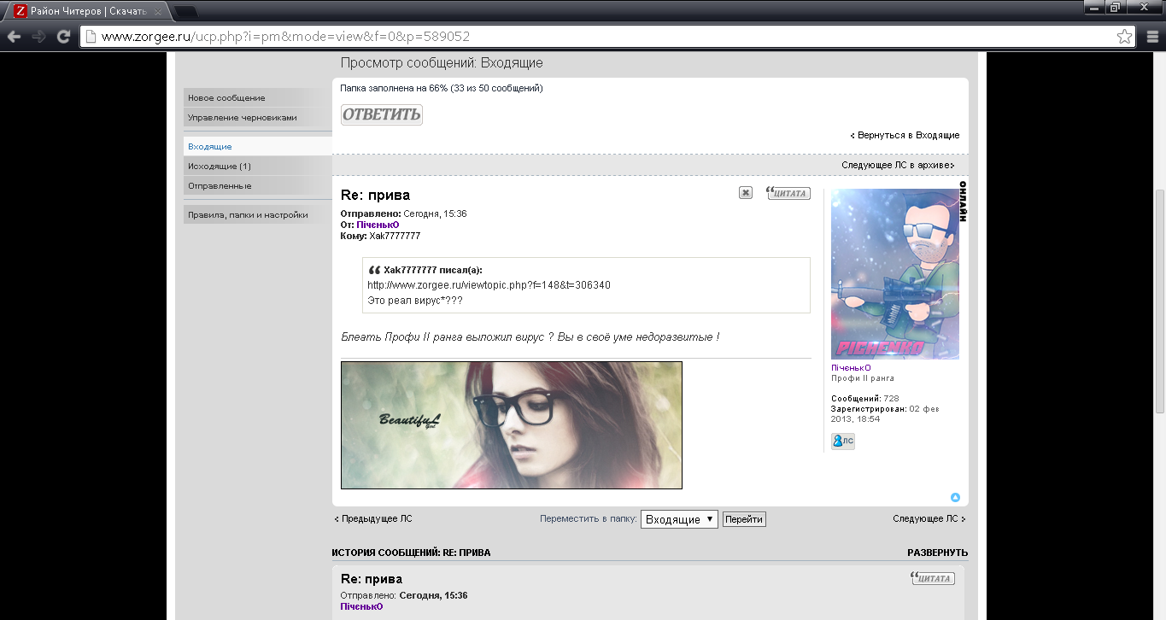1166x620 pixels.
Task: Select Входящие in the sidebar
Action: 257,147
